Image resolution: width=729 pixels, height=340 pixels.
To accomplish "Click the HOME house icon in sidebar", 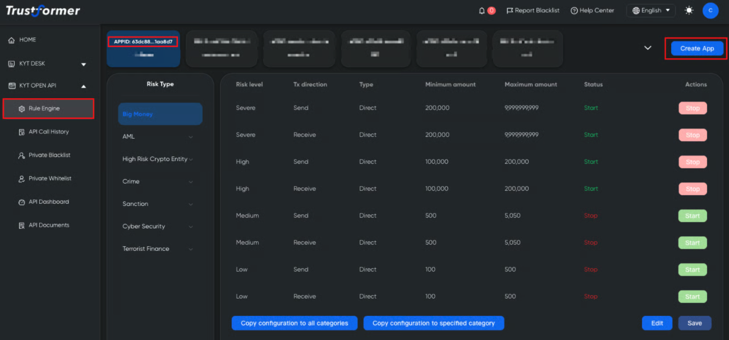I will click(11, 40).
